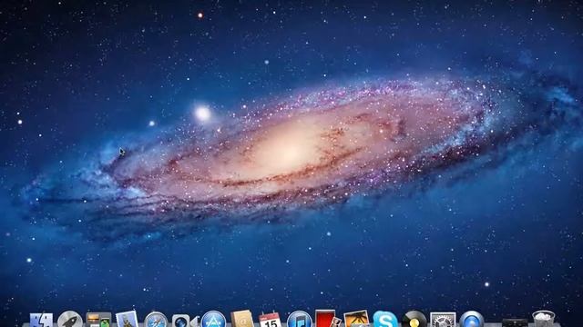Open iCal calendar showing 15
This screenshot has width=583, height=327.
(271, 320)
